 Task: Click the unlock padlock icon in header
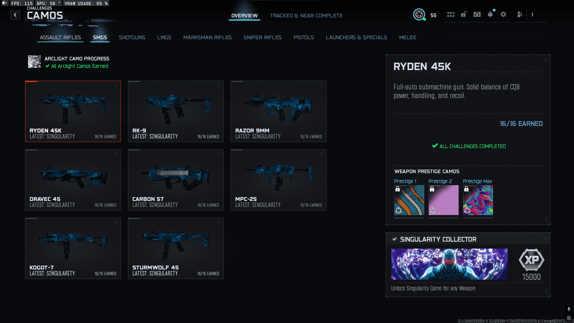coord(464,14)
